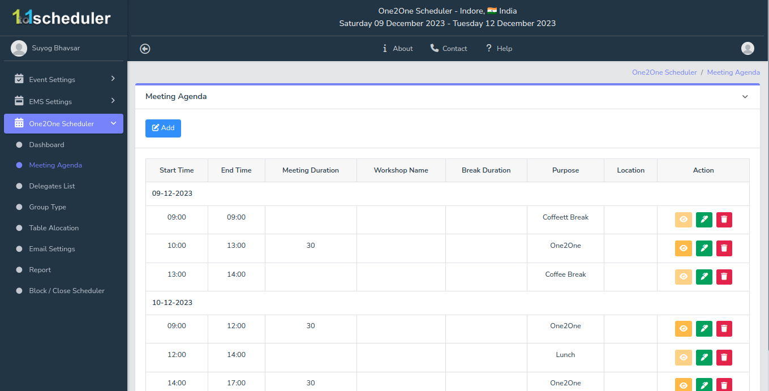View the 09:00 to 12:00 One2One entry
Image resolution: width=769 pixels, height=391 pixels.
coord(684,329)
